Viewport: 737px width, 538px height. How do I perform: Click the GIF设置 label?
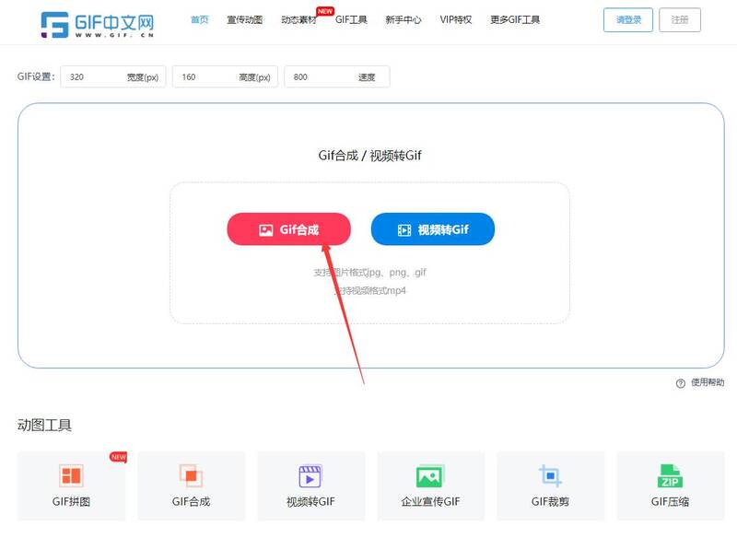tap(36, 76)
